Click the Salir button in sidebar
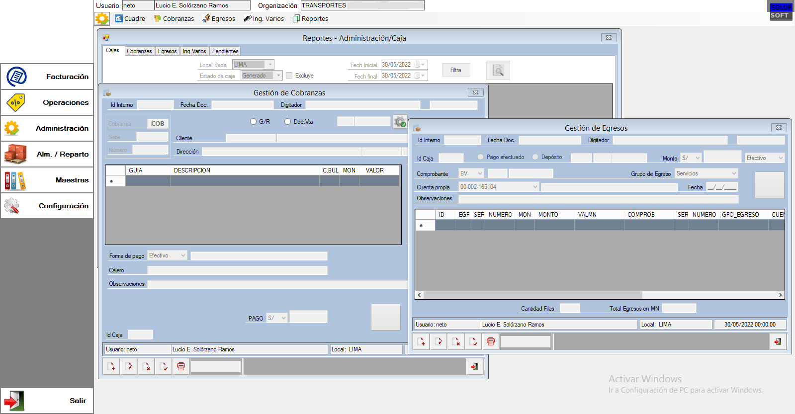 point(47,401)
